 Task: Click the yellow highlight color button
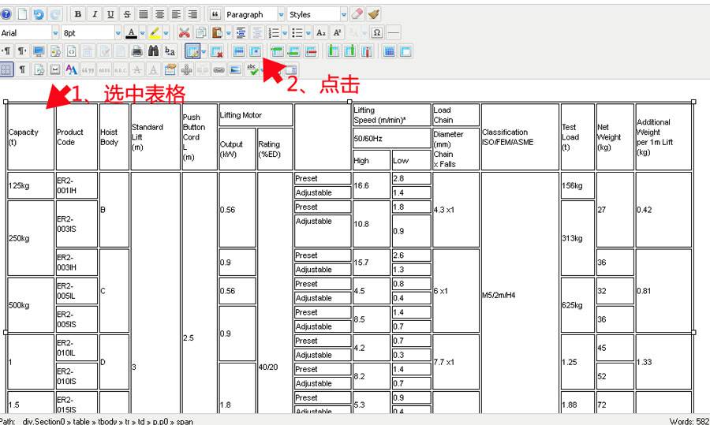point(155,33)
